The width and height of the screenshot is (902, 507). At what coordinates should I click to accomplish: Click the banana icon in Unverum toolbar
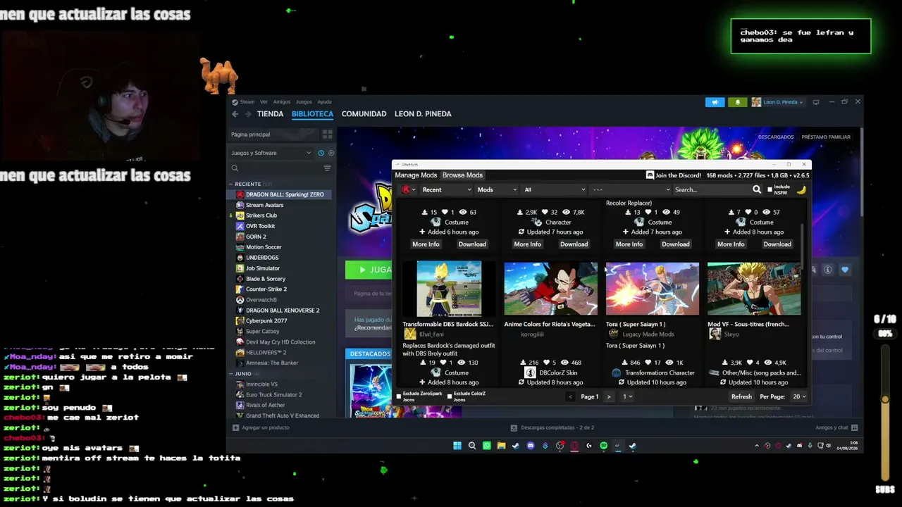pyautogui.click(x=801, y=189)
